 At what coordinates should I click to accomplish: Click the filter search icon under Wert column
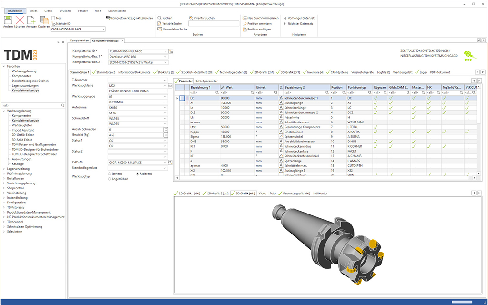[252, 93]
